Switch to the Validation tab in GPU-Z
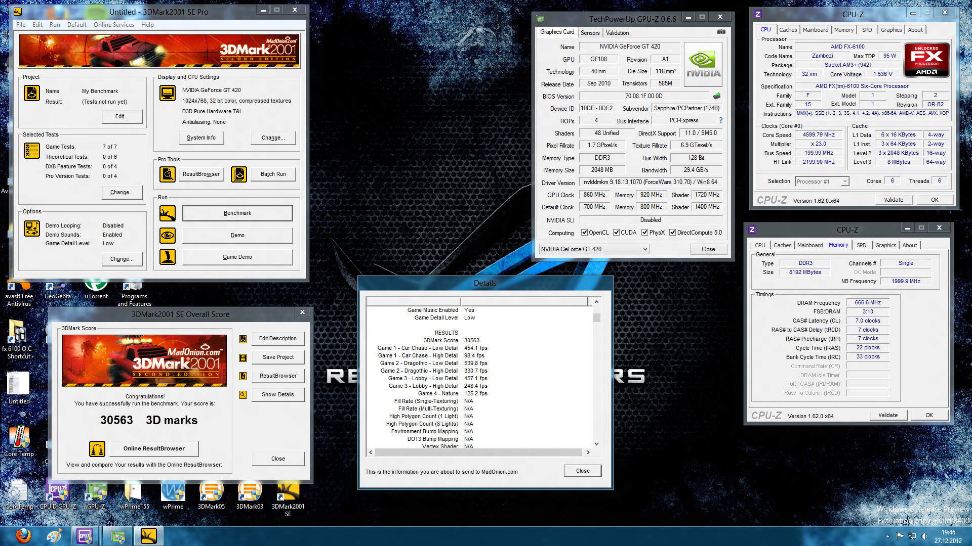 [617, 33]
